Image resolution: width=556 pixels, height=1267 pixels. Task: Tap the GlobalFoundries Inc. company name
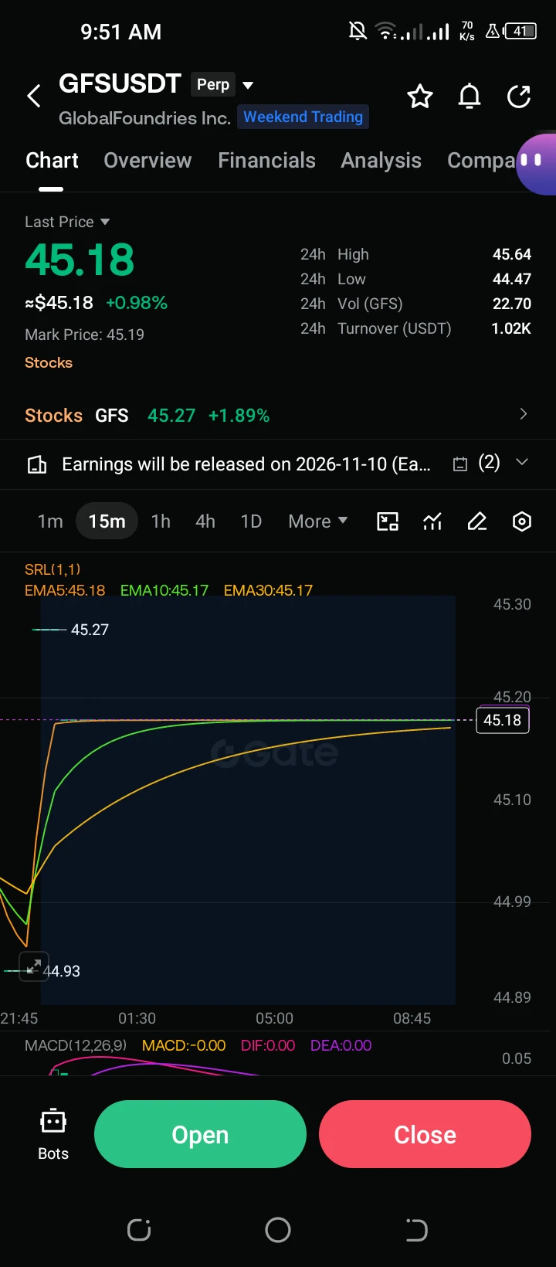(x=144, y=118)
